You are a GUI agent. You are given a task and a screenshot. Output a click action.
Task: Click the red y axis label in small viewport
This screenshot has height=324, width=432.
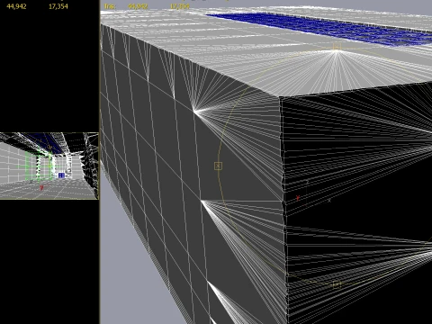point(41,188)
